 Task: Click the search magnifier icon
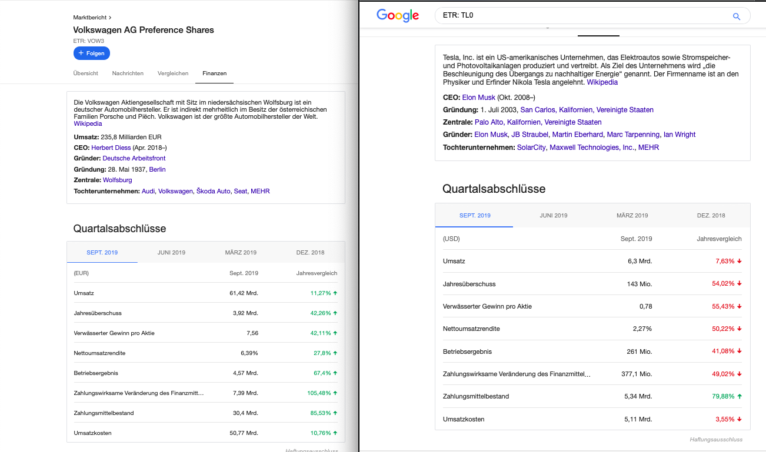coord(736,16)
